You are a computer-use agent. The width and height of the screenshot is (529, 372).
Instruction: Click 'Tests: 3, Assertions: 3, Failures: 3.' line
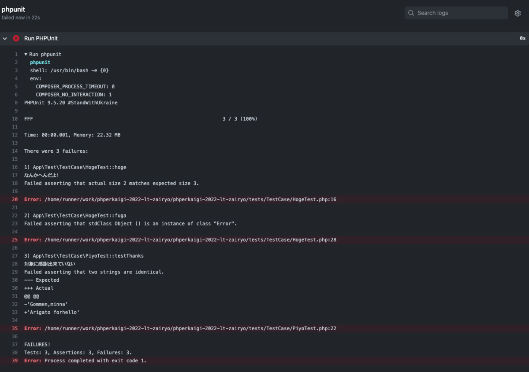[78, 352]
